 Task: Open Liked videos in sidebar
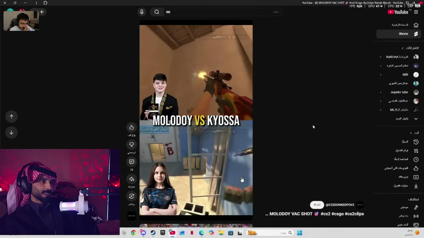point(399,168)
